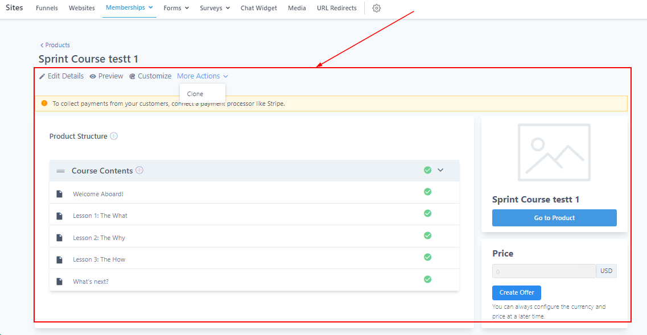The height and width of the screenshot is (335, 647).
Task: Grab the drag handle on Course Contents
Action: click(60, 171)
